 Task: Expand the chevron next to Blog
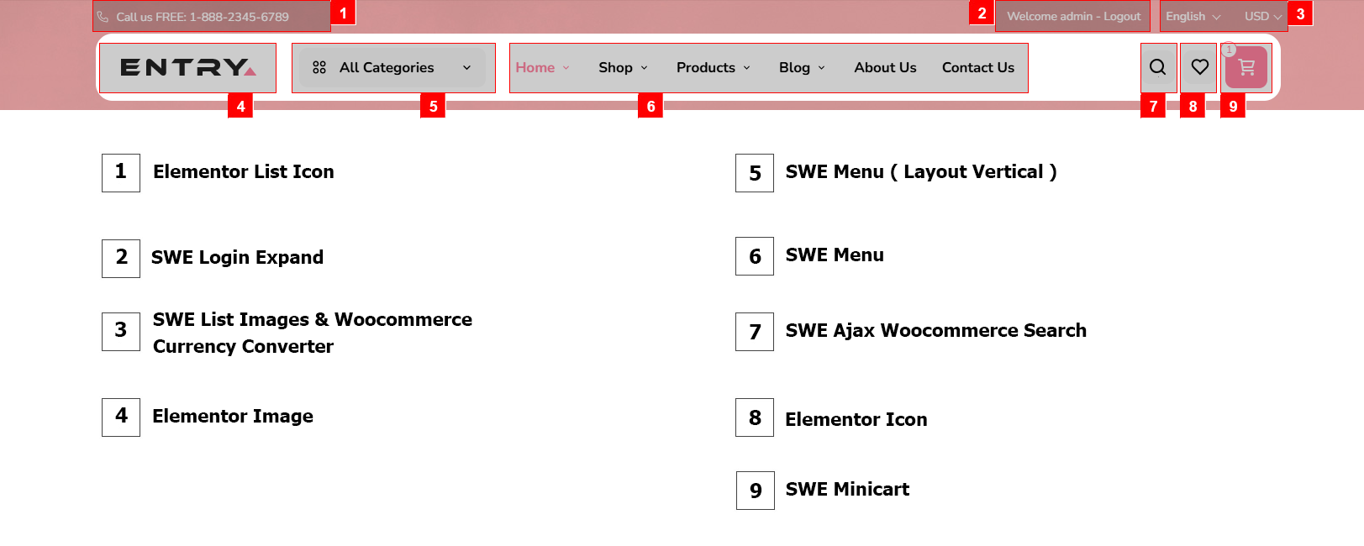822,68
